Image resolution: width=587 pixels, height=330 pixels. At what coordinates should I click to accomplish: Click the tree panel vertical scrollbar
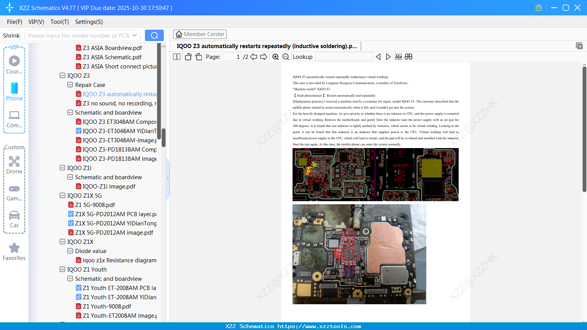point(163,138)
